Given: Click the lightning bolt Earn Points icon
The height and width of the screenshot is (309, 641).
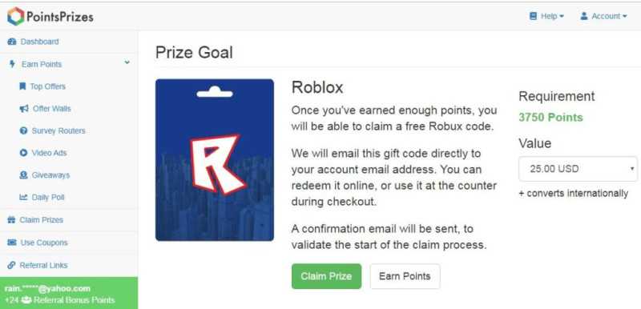Looking at the screenshot, I should pyautogui.click(x=12, y=64).
